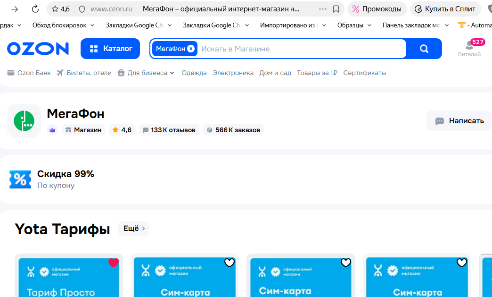Click 566 К заказов chip
492x297 pixels.
click(233, 130)
